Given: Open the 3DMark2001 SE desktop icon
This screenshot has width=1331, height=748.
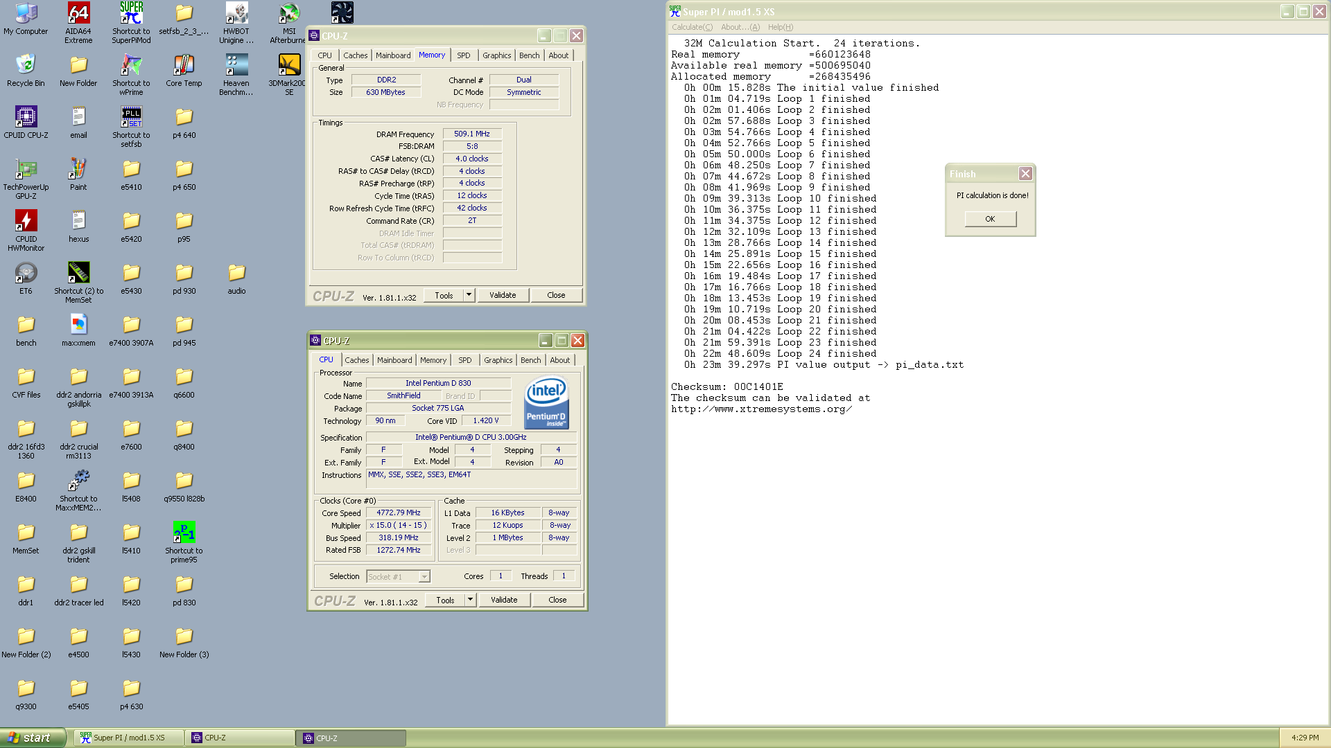Looking at the screenshot, I should coord(288,75).
